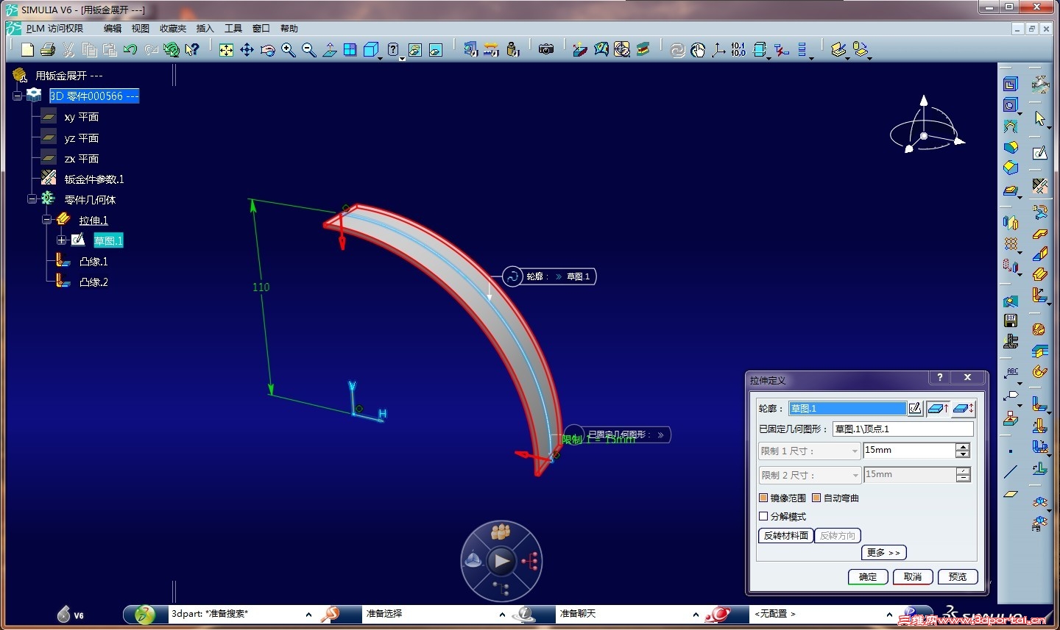Open the 编辑 menu
The image size is (1060, 630).
click(x=113, y=29)
